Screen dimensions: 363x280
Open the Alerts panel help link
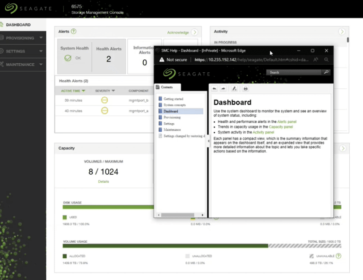tap(286, 122)
